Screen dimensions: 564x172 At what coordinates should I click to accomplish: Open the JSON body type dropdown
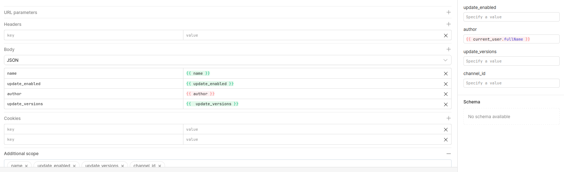[227, 60]
